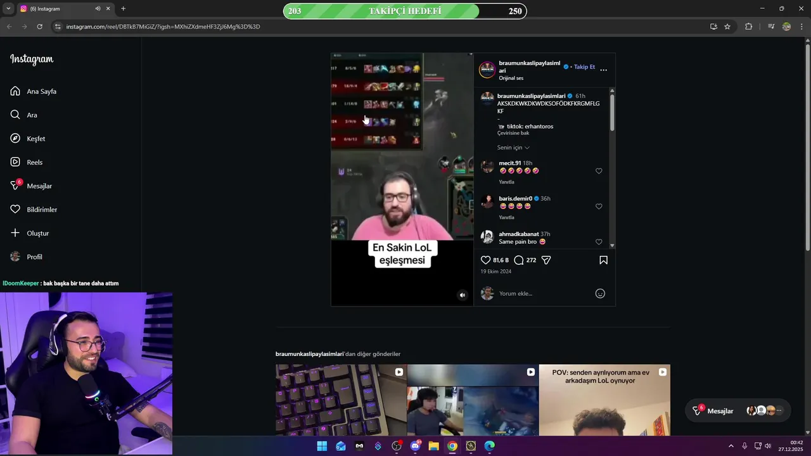Open Microsoft Edge from taskbar
Image resolution: width=811 pixels, height=456 pixels.
tap(490, 446)
